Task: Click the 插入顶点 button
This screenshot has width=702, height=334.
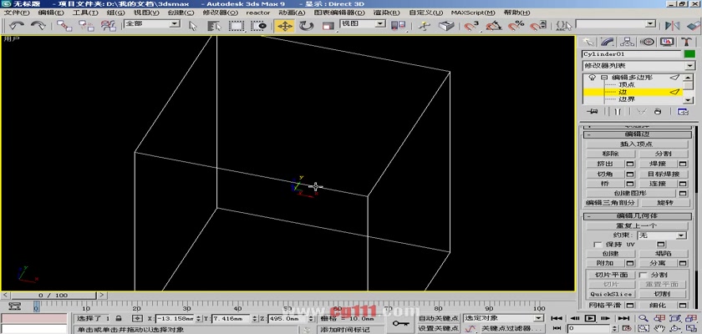Action: point(637,144)
